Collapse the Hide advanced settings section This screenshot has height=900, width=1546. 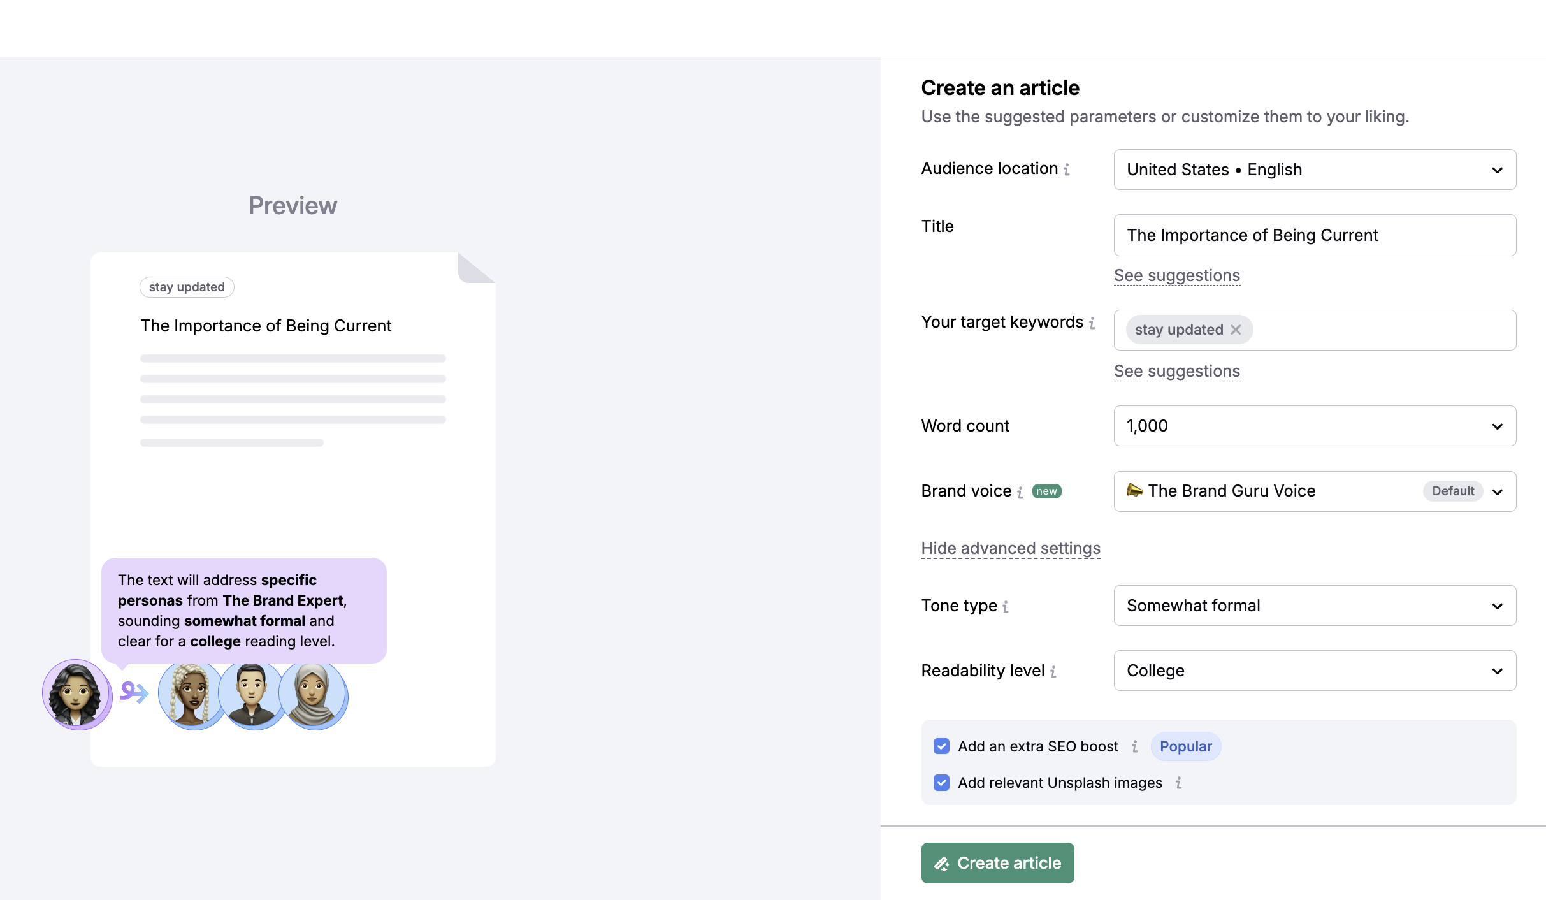[x=1011, y=548]
